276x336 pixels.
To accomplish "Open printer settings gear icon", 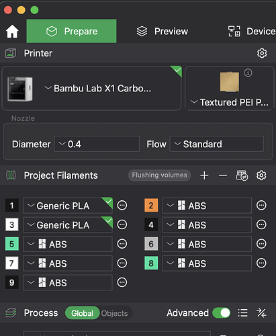I will [262, 53].
